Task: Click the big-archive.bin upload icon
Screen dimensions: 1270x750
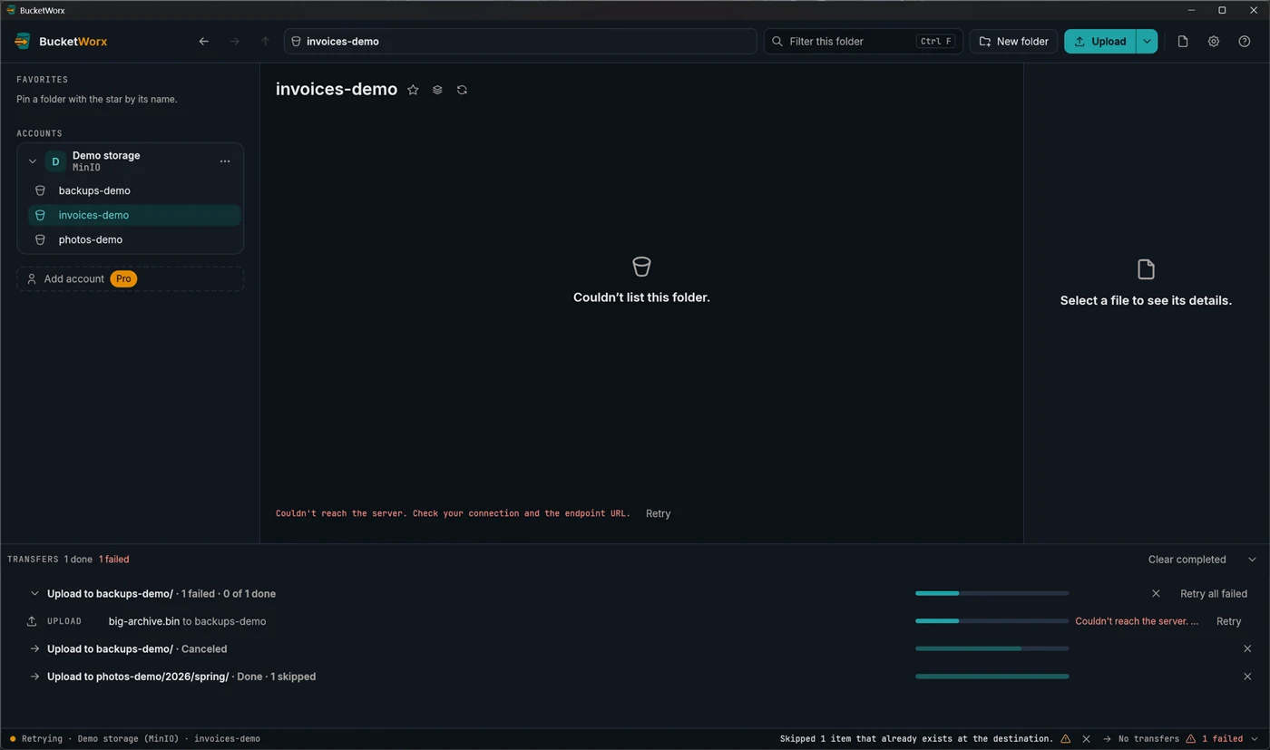Action: click(32, 621)
